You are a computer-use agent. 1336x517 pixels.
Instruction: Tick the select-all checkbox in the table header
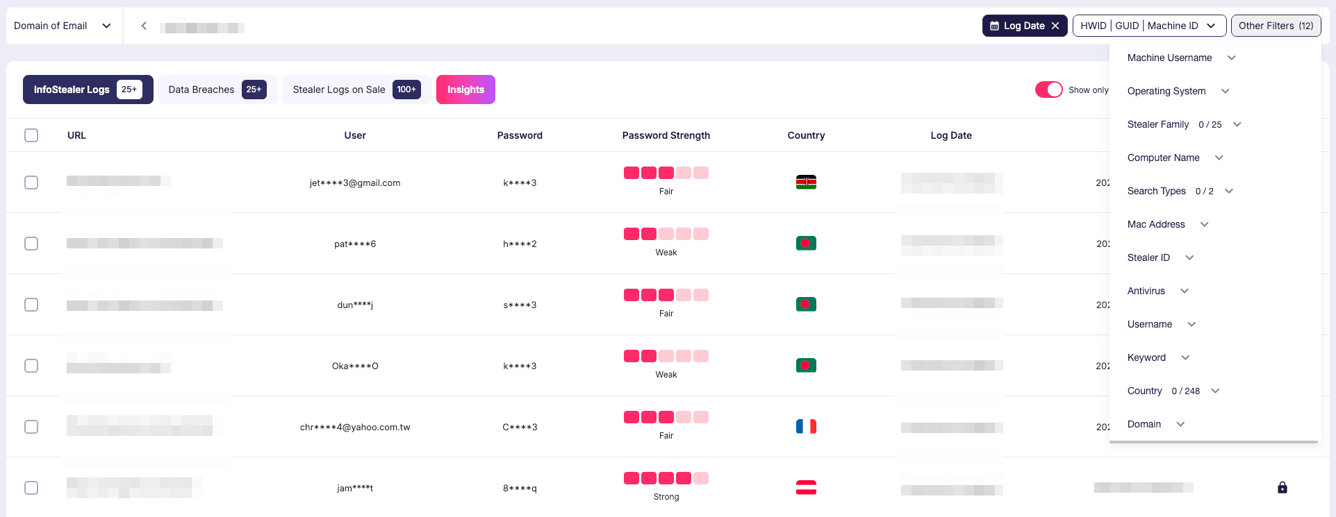pyautogui.click(x=31, y=135)
